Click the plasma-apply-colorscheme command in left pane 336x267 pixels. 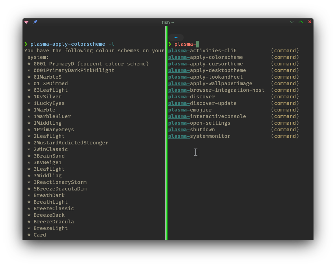[67, 44]
